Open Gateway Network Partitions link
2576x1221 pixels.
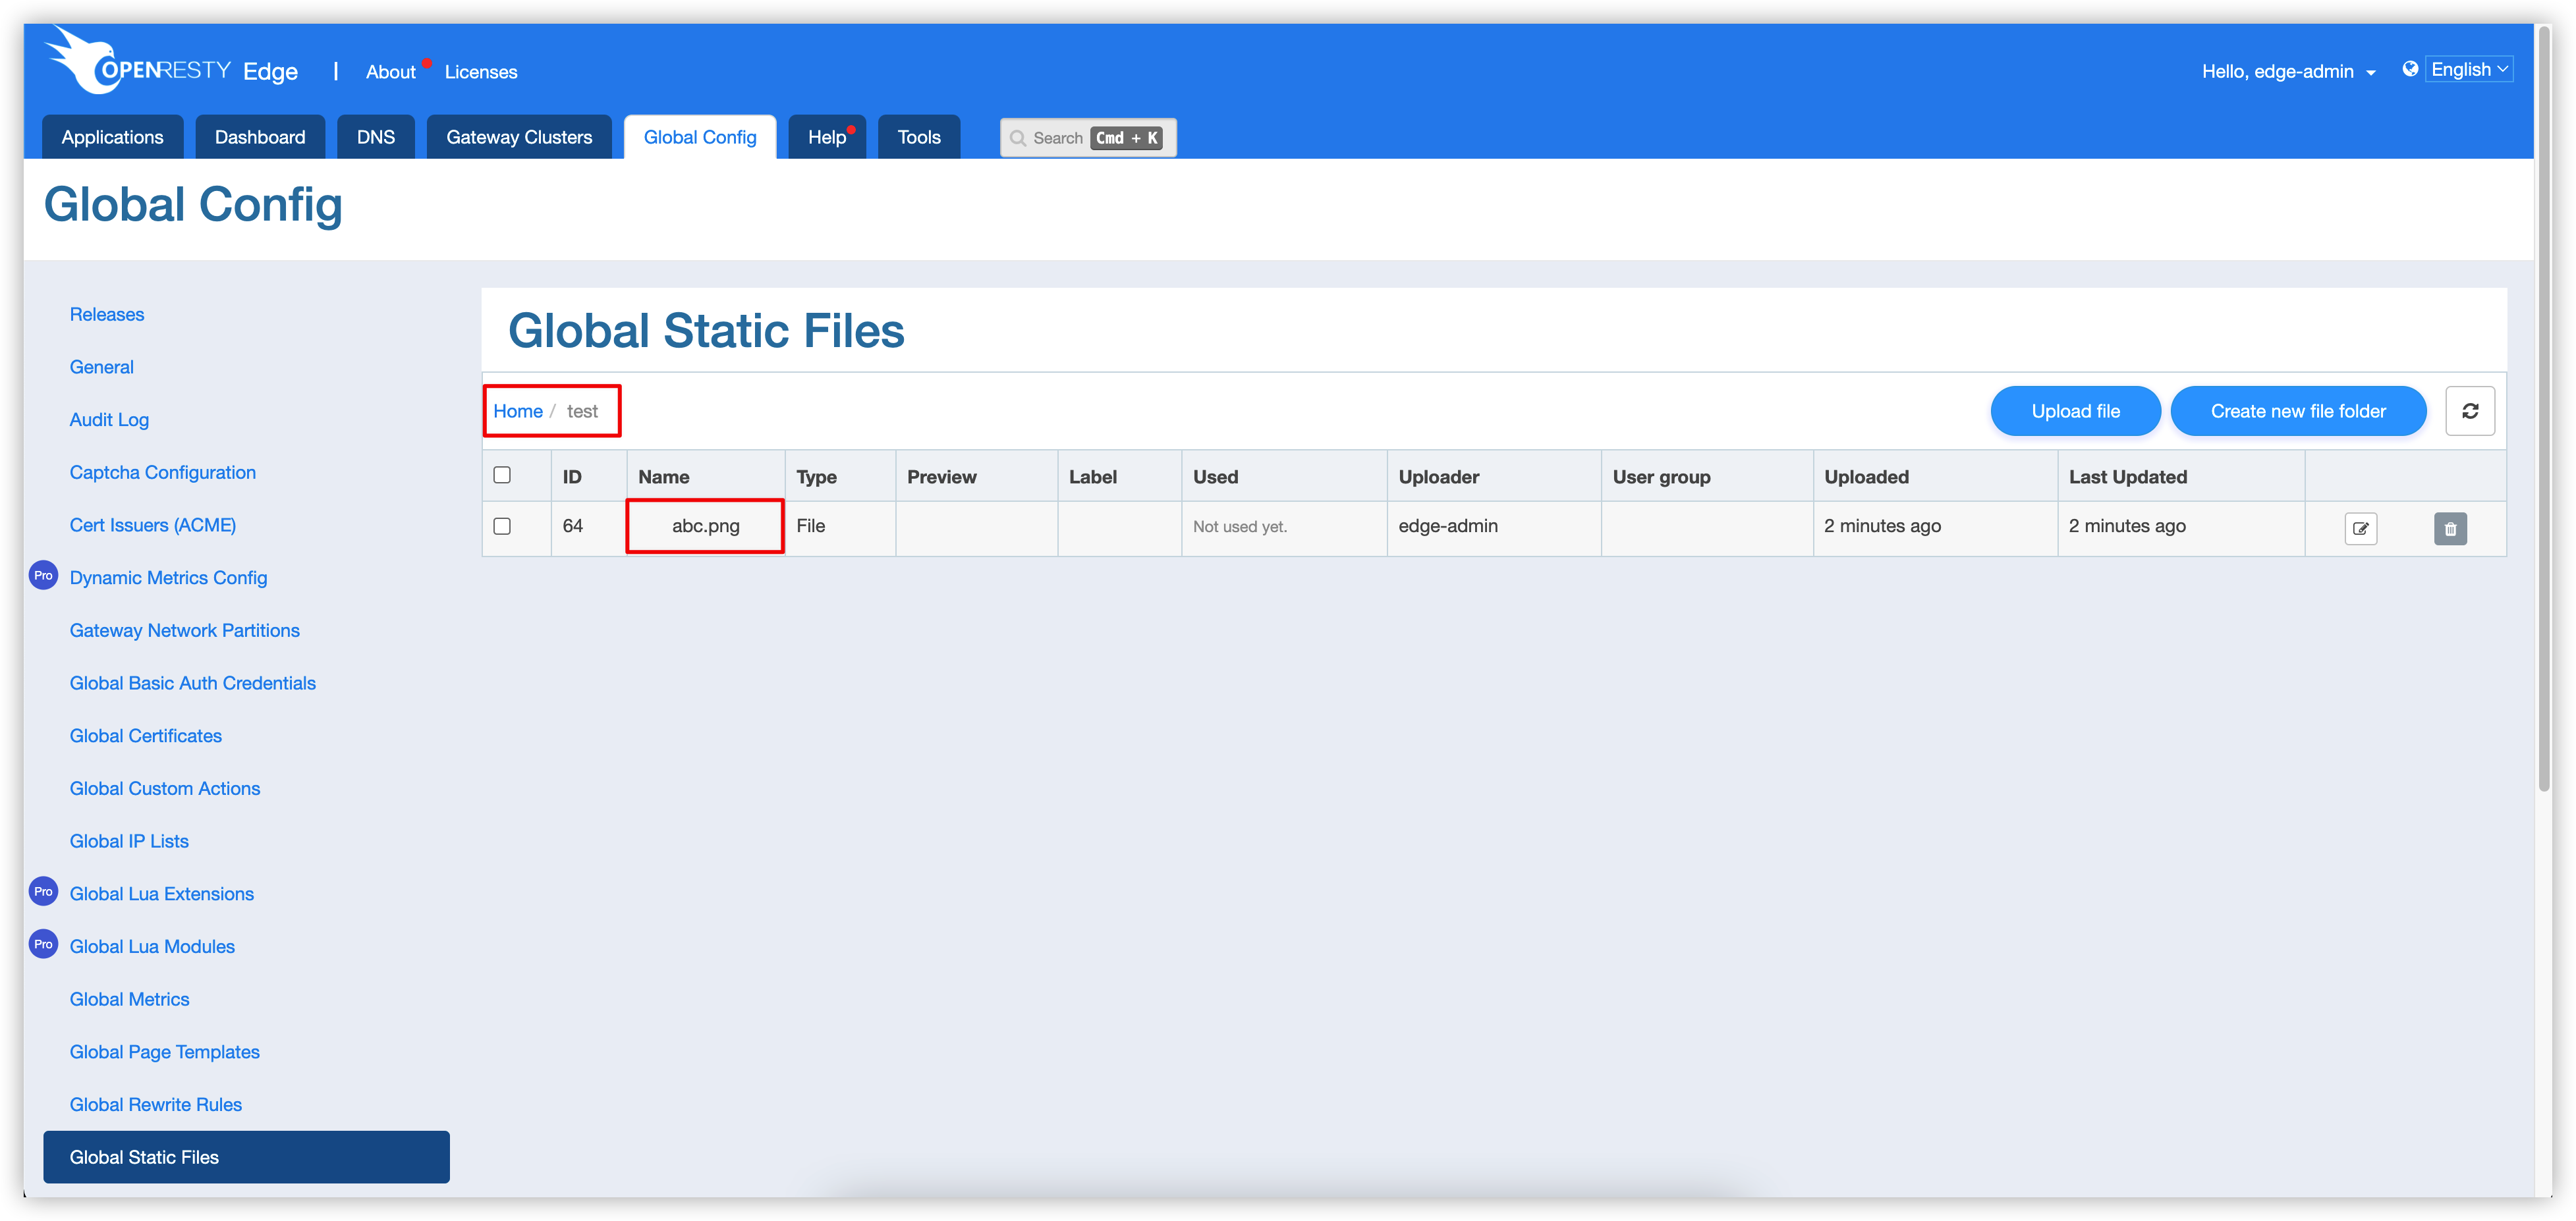185,630
